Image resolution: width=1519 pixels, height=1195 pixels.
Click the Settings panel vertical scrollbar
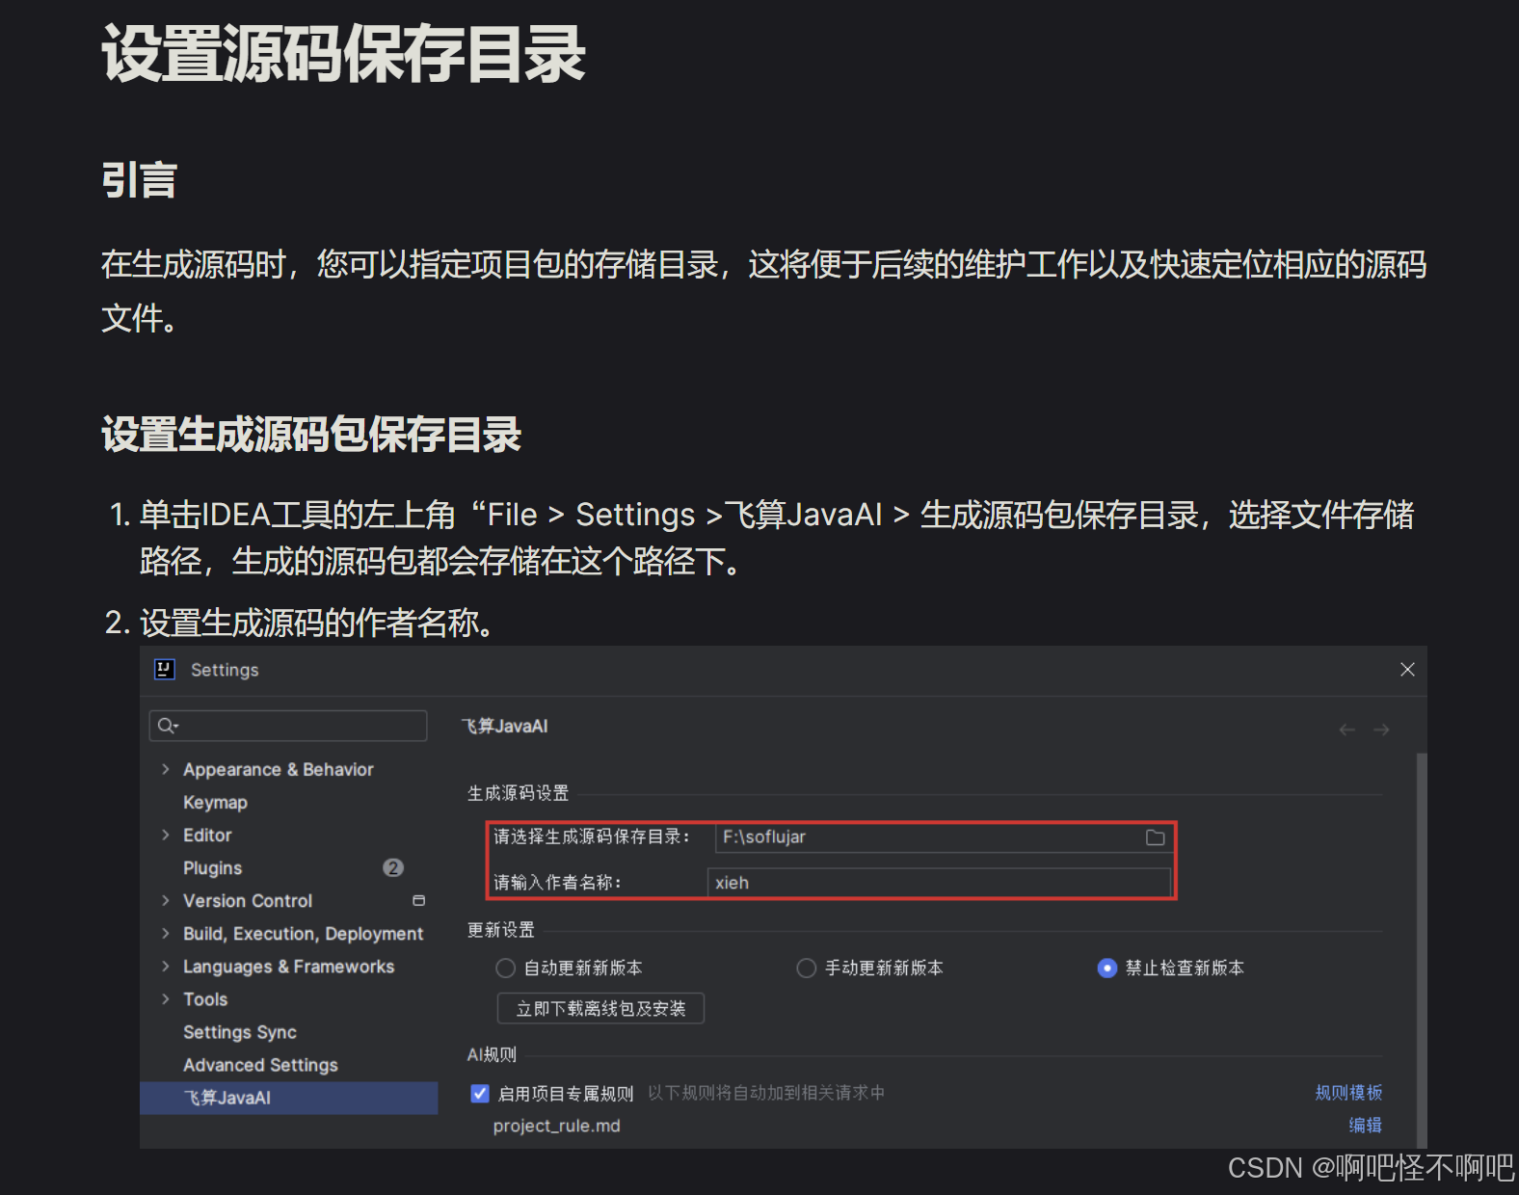point(1422,949)
